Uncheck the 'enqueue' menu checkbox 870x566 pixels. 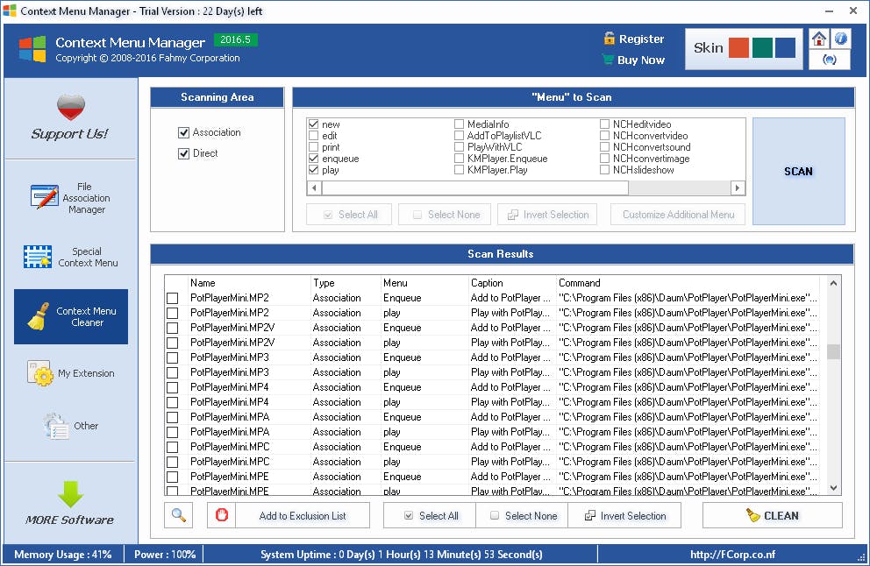pyautogui.click(x=313, y=159)
